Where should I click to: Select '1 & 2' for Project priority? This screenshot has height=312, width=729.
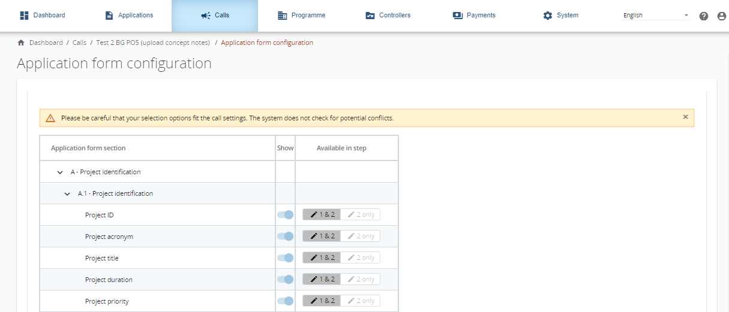322,301
